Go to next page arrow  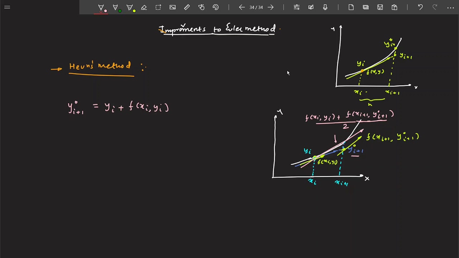[271, 7]
